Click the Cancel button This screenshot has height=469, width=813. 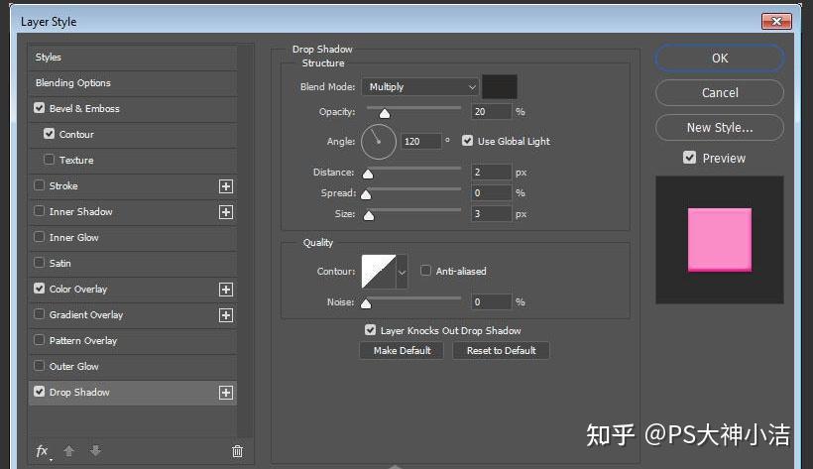pos(719,93)
